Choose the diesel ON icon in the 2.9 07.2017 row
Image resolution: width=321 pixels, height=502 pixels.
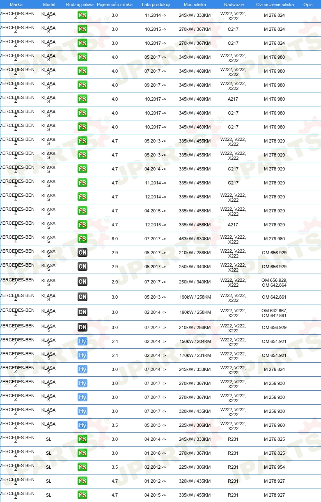click(83, 282)
